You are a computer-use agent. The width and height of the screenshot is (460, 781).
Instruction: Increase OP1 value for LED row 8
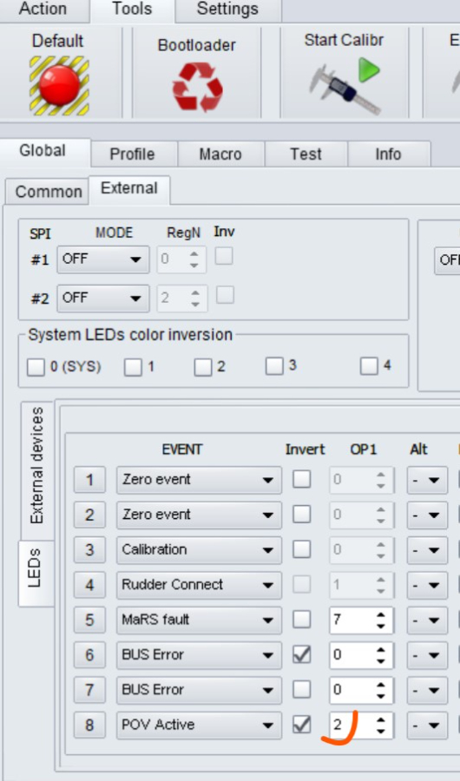coord(381,719)
